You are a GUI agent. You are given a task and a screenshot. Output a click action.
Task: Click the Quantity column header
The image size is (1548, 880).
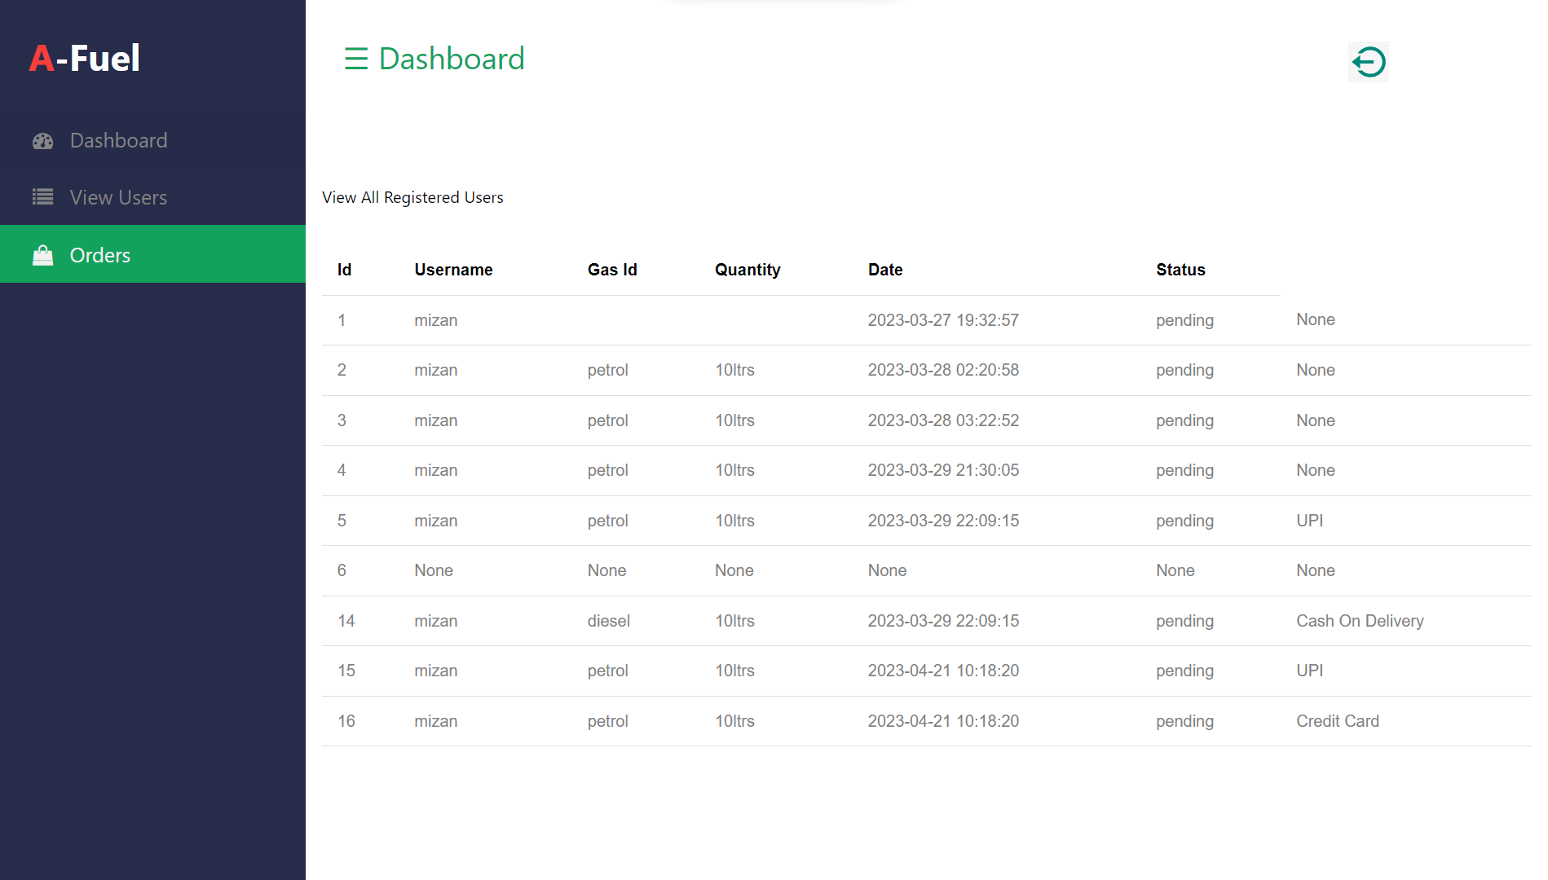(748, 270)
